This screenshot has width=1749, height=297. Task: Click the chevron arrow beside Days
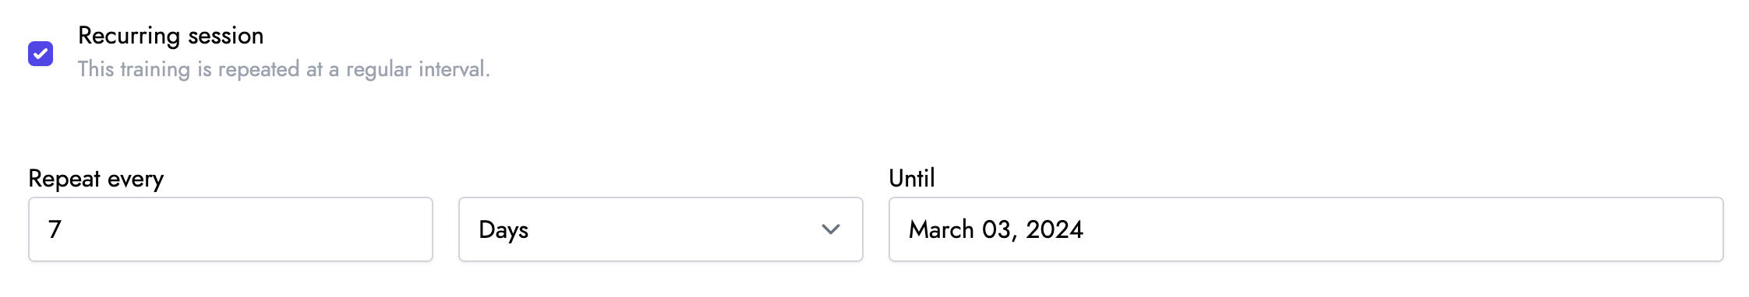(x=831, y=229)
